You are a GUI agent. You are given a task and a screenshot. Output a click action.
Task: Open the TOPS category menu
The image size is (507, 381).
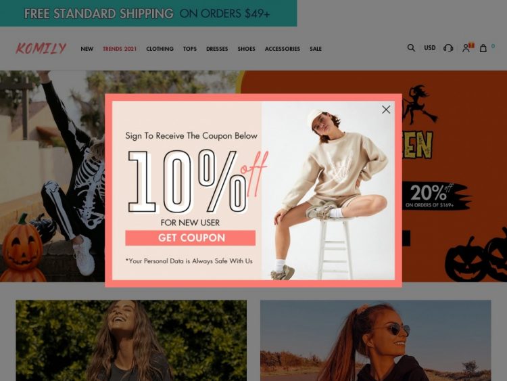190,49
